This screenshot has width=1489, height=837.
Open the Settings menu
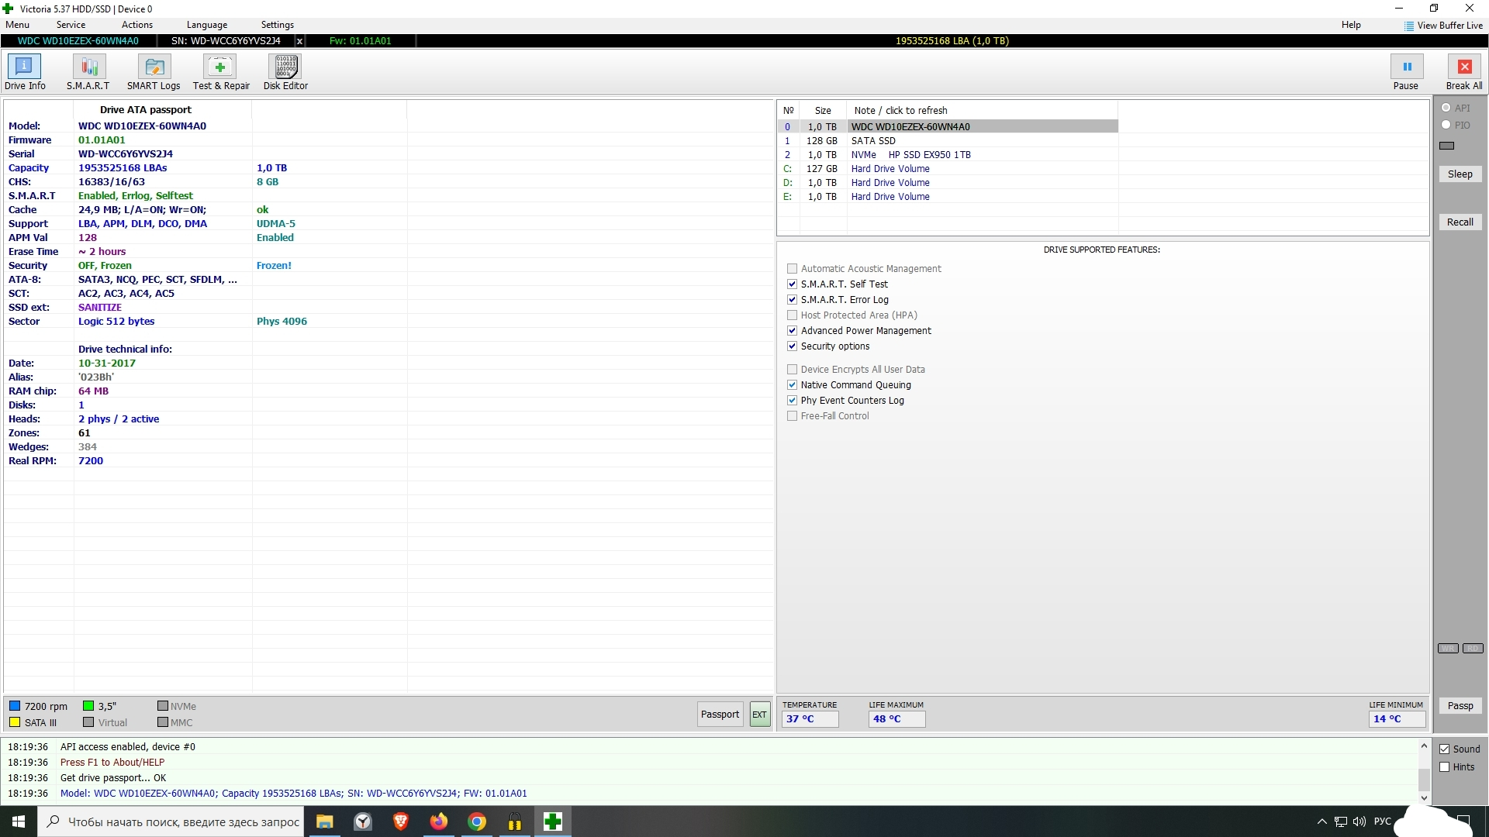(x=278, y=25)
